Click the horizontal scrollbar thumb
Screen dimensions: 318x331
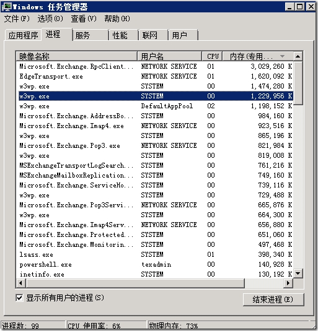point(135,283)
